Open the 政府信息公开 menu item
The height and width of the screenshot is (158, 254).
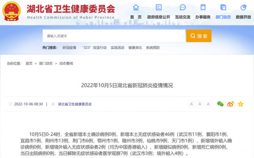(x=159, y=17)
